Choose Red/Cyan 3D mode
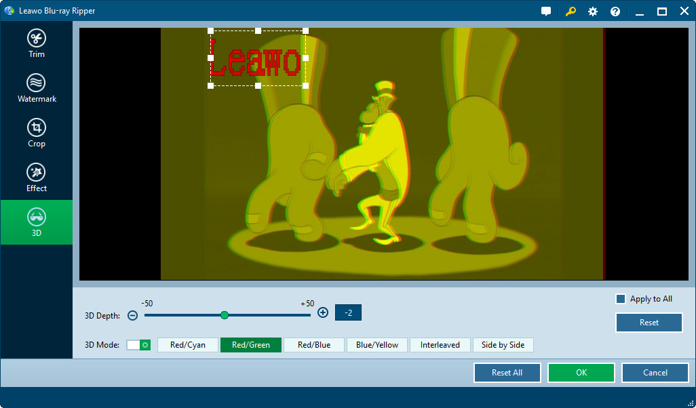This screenshot has width=696, height=408. [188, 345]
